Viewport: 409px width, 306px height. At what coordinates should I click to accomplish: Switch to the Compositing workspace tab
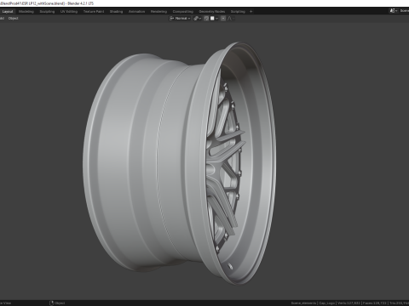pos(183,12)
